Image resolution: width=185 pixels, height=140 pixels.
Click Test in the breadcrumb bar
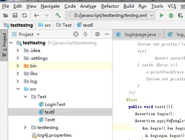coord(64,25)
